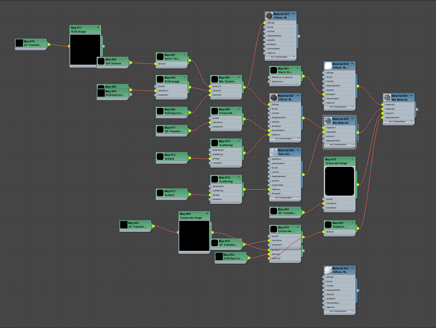Click the Material #31 preview sphere icon
The height and width of the screenshot is (328, 436).
(269, 16)
